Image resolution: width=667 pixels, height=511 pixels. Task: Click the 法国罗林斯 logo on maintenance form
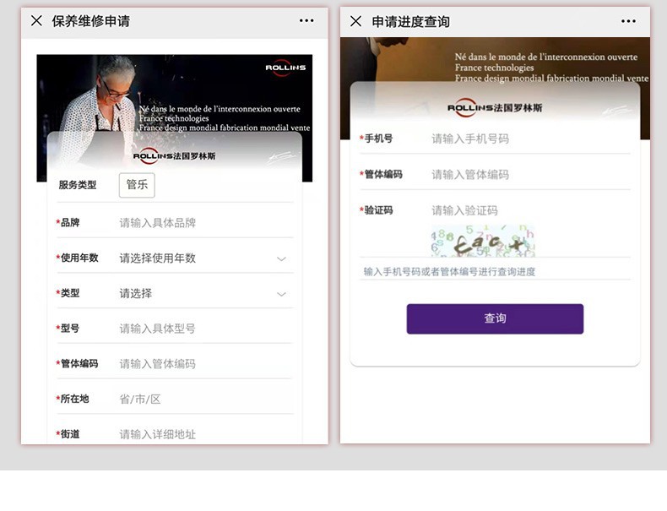[x=175, y=156]
